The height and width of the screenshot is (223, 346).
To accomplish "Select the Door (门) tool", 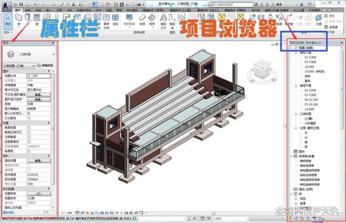I will (x=27, y=20).
